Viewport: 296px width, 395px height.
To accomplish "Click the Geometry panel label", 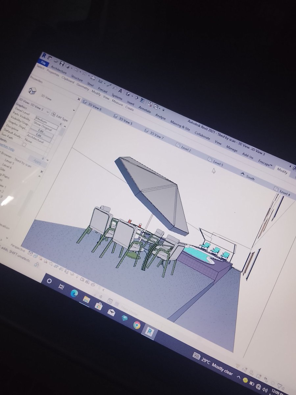I will 83,86.
